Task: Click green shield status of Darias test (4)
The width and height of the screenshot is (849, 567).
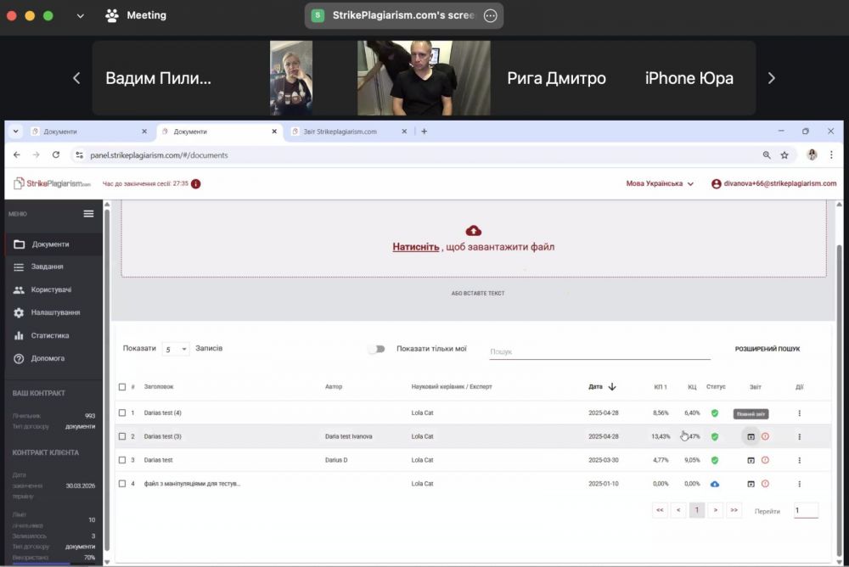Action: (715, 413)
